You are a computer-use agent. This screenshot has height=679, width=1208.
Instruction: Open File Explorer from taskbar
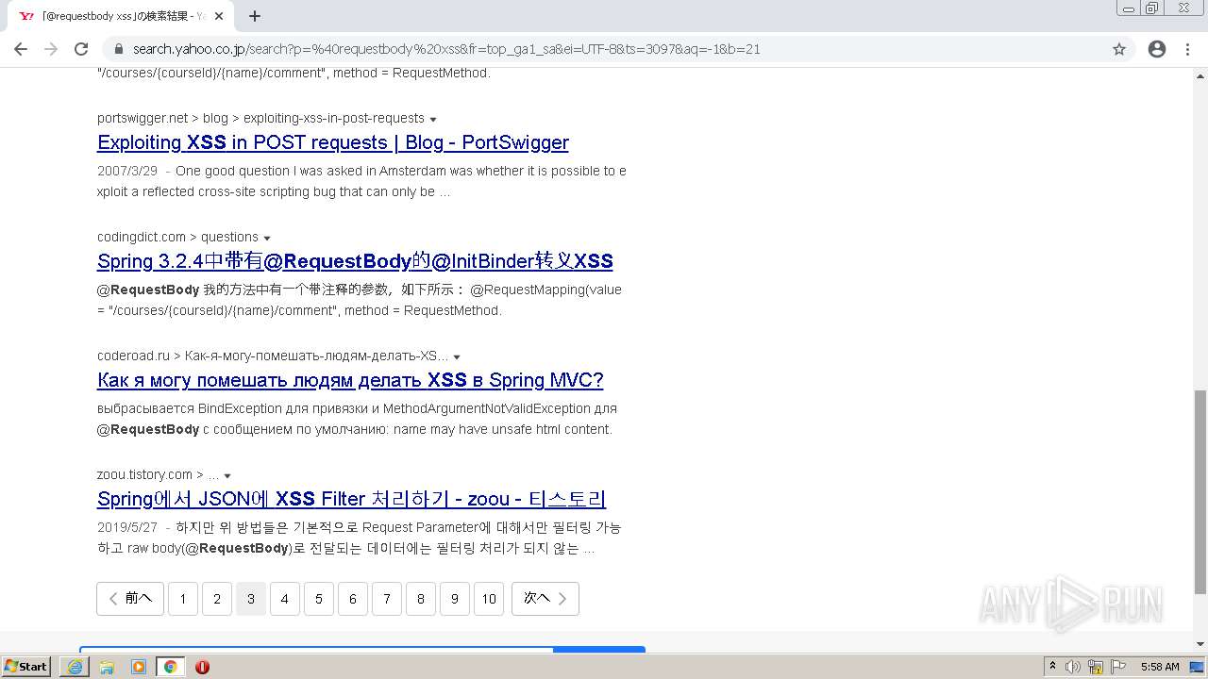[107, 667]
